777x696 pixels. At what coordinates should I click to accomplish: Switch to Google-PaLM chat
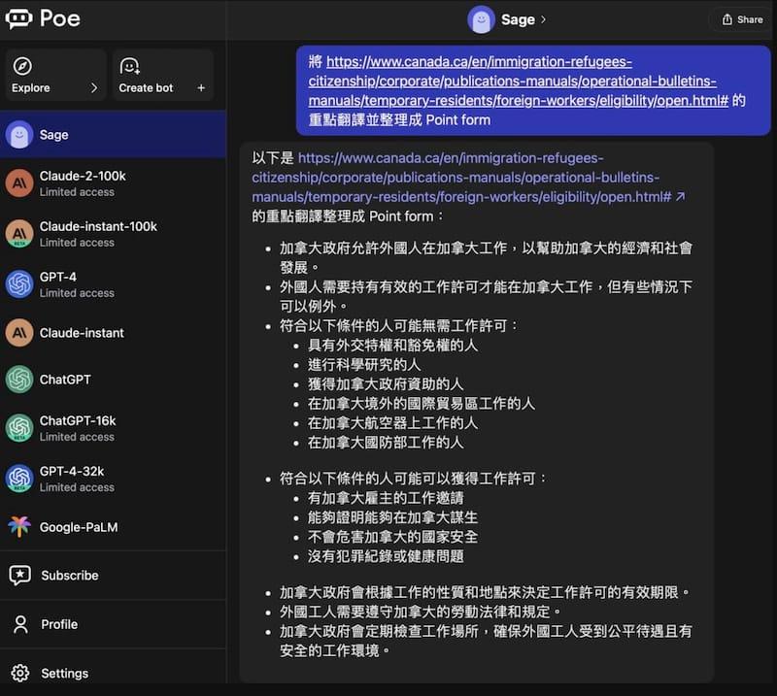pyautogui.click(x=113, y=526)
